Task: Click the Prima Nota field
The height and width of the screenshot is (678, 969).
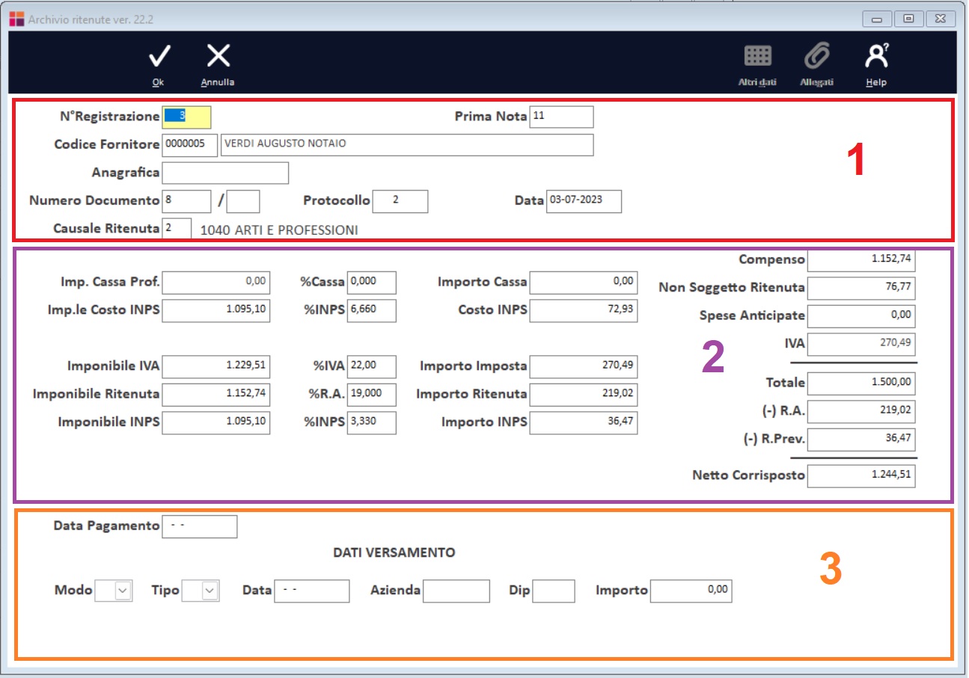Action: [x=561, y=117]
